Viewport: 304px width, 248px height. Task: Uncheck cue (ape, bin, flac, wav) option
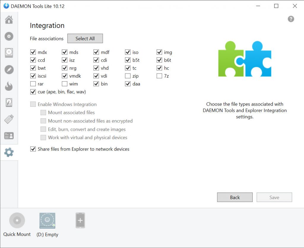33,92
